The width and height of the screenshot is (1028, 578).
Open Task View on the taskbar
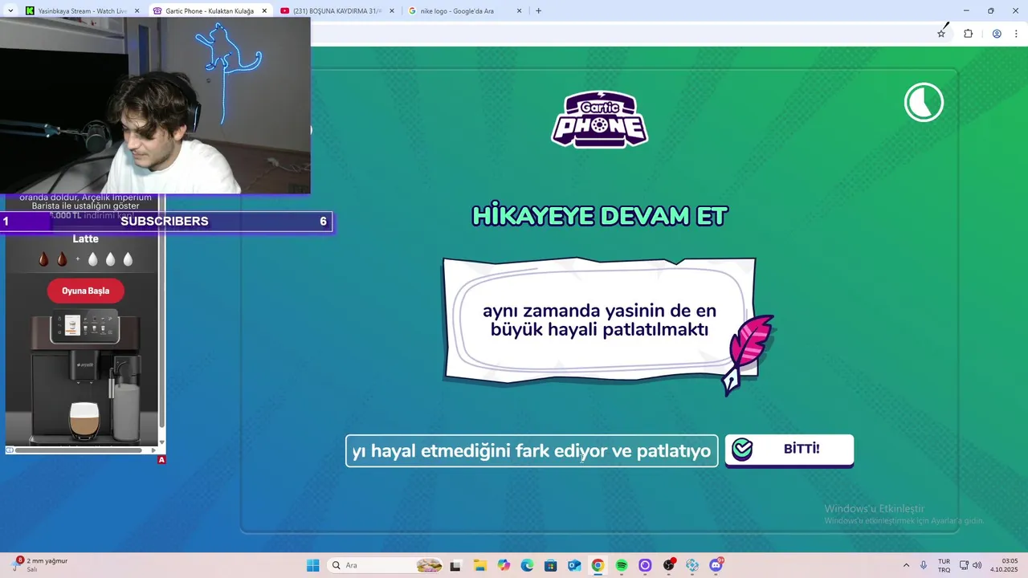click(456, 565)
